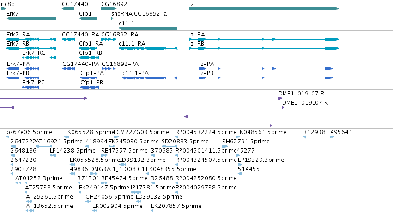The image size is (393, 213).
Task: Click the EK207857.5prime EST label
Action: point(176,206)
